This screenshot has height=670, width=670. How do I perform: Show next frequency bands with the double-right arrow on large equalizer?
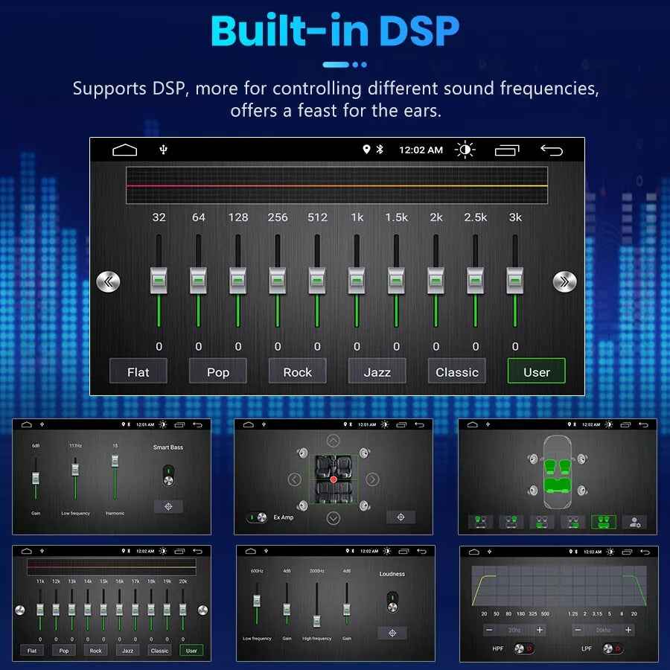click(x=564, y=281)
